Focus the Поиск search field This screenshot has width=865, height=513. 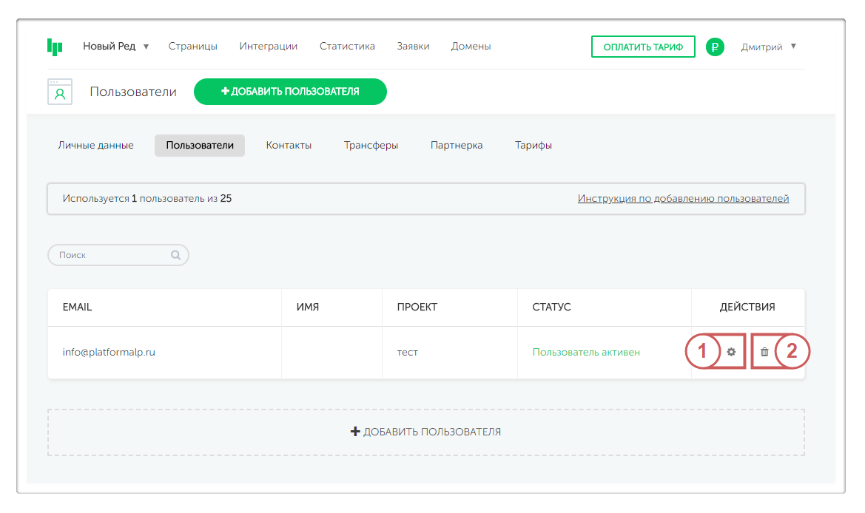pyautogui.click(x=111, y=255)
